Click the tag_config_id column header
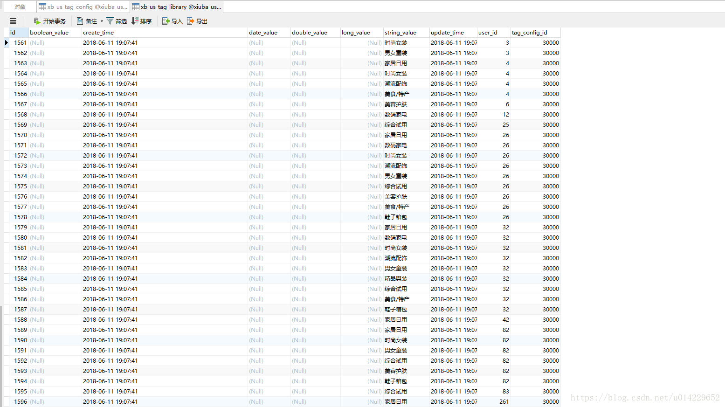The height and width of the screenshot is (407, 725). pyautogui.click(x=535, y=33)
